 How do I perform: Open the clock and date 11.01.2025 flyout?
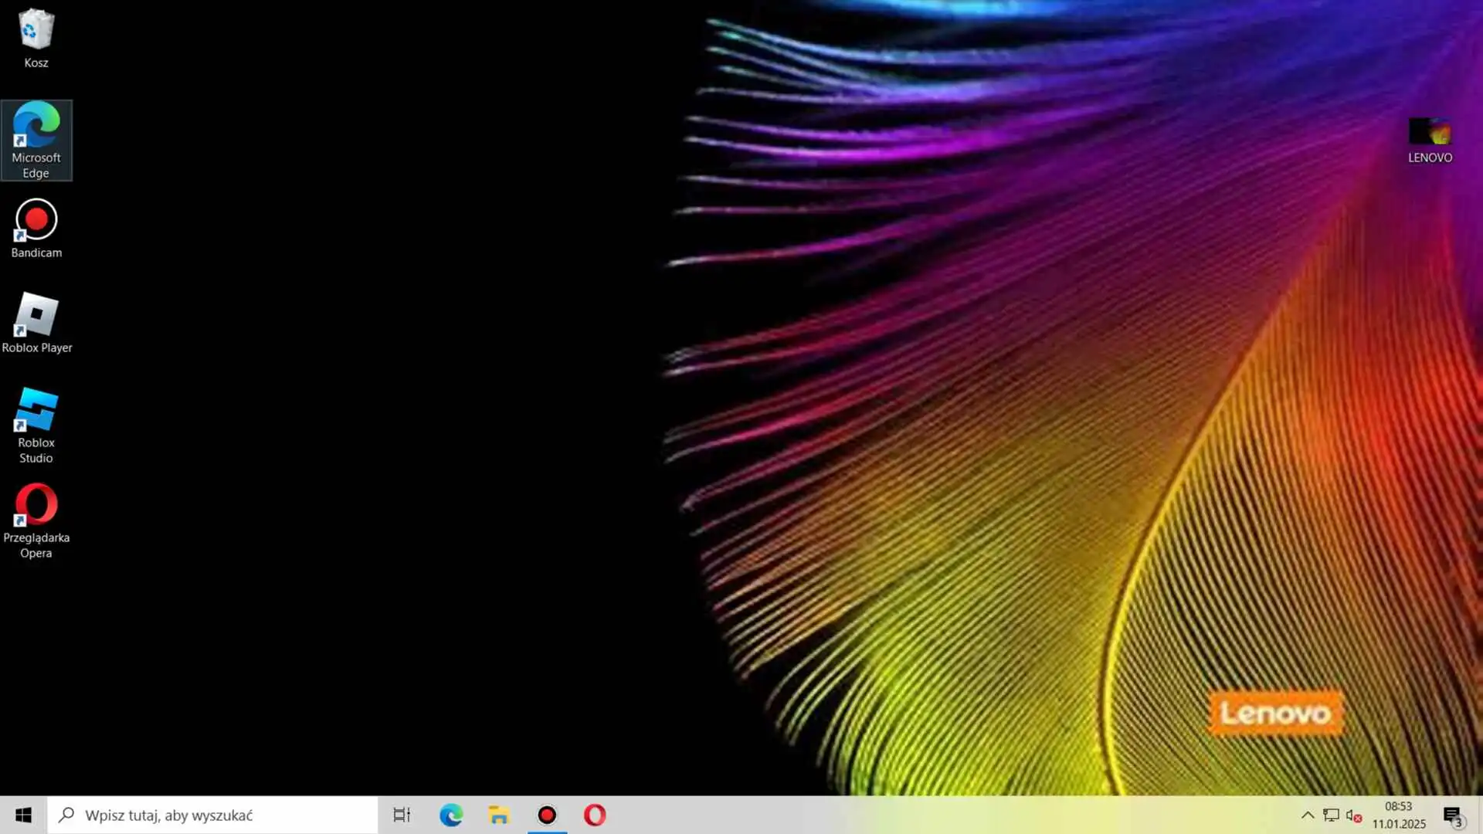1399,815
